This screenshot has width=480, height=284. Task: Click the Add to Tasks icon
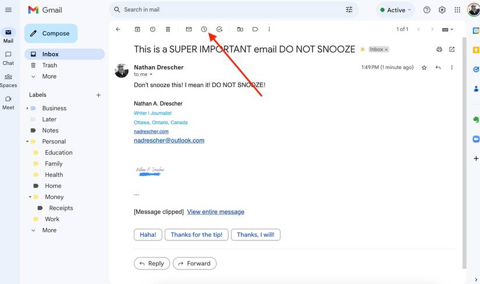pos(219,29)
